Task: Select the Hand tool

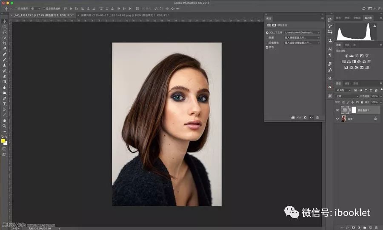Action: click(5, 121)
